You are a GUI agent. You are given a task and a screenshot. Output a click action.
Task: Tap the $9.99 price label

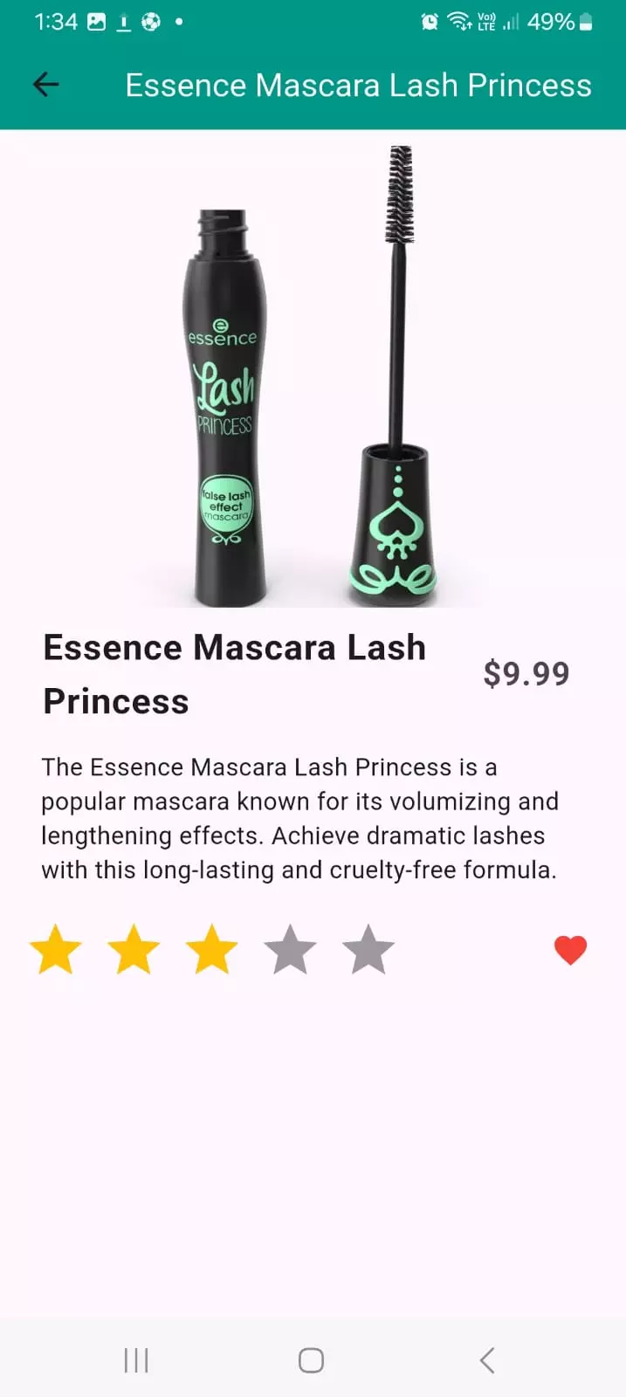[526, 674]
